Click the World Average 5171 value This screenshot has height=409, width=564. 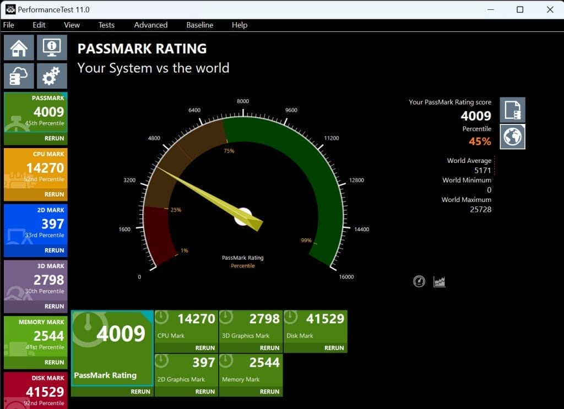tap(482, 170)
